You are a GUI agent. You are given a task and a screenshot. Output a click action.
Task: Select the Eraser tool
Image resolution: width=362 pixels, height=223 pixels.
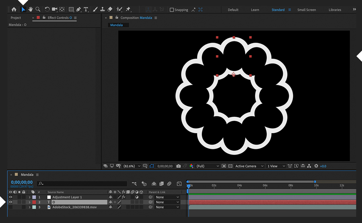click(110, 9)
